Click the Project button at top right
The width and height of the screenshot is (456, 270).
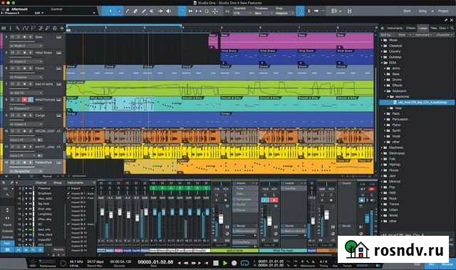point(443,11)
